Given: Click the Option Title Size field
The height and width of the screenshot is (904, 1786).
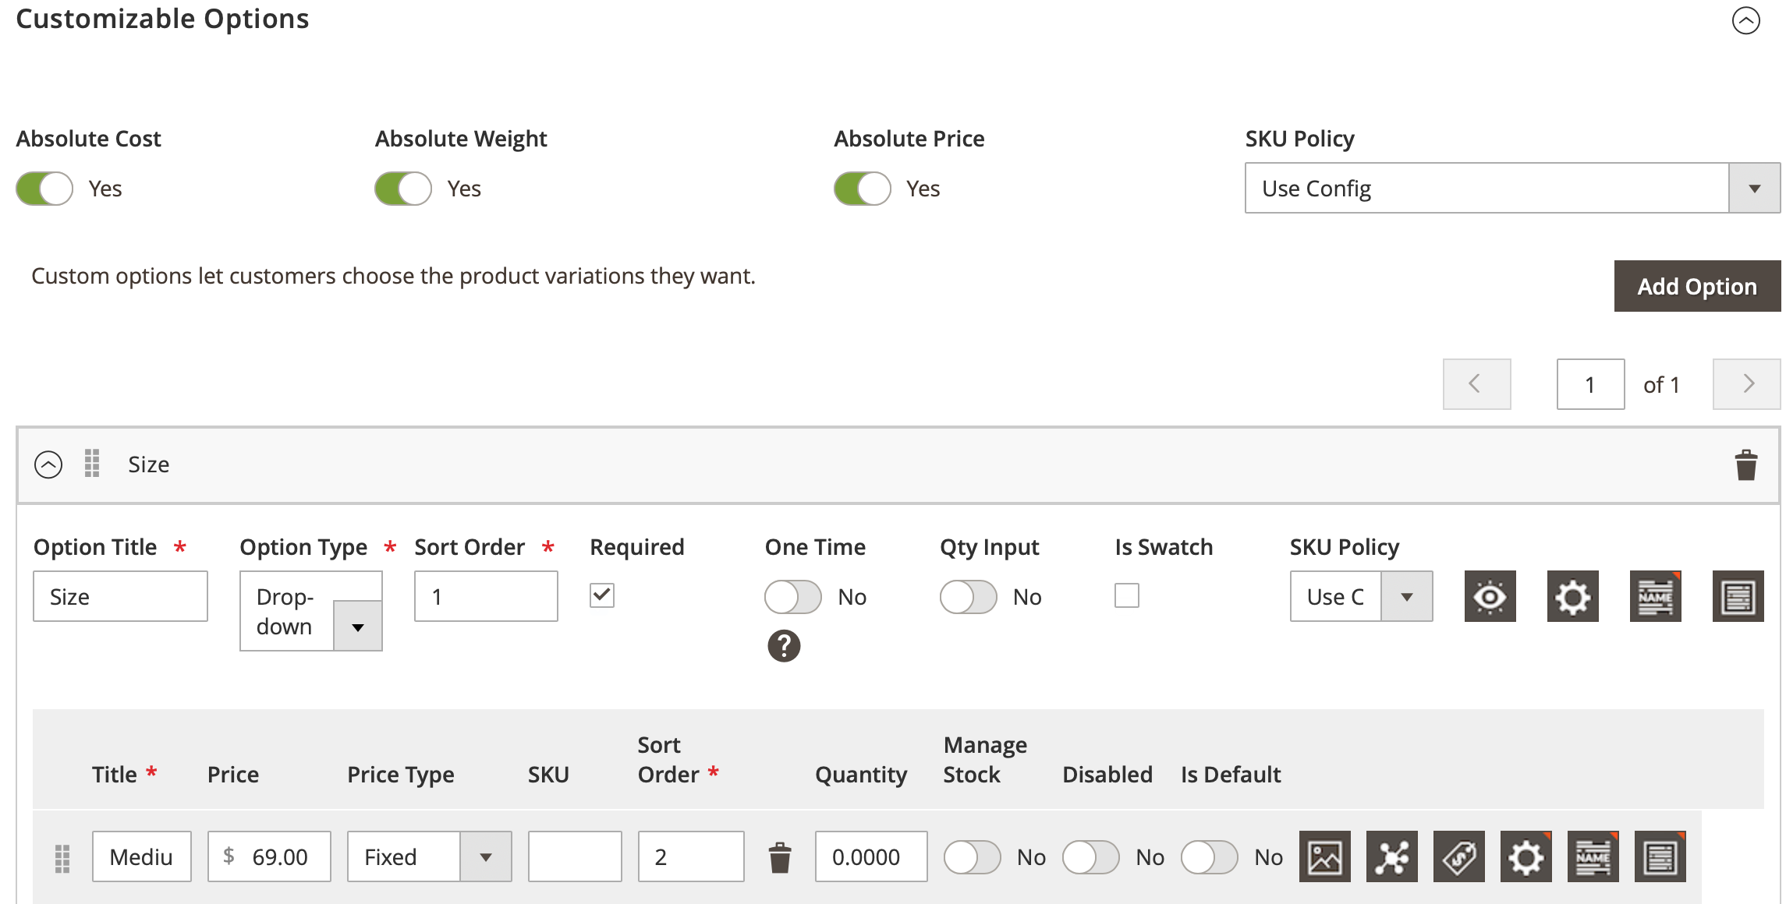Looking at the screenshot, I should coord(120,596).
